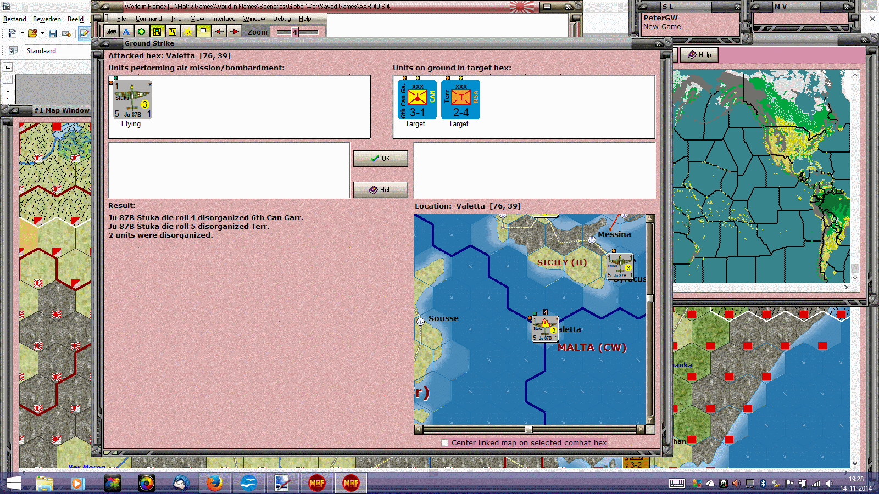Open the Command menu

coord(148,19)
